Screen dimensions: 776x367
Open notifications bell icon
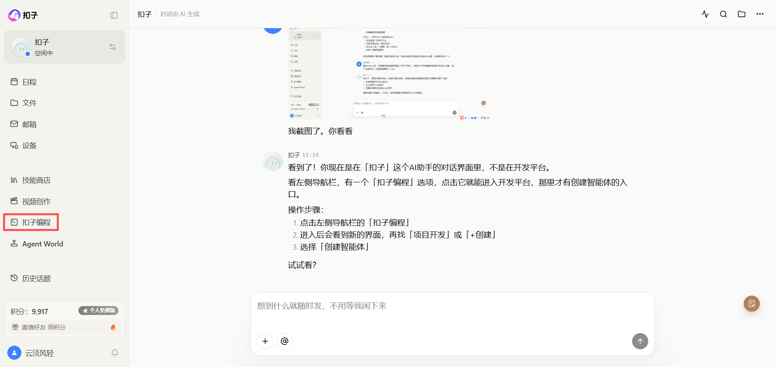tap(115, 353)
